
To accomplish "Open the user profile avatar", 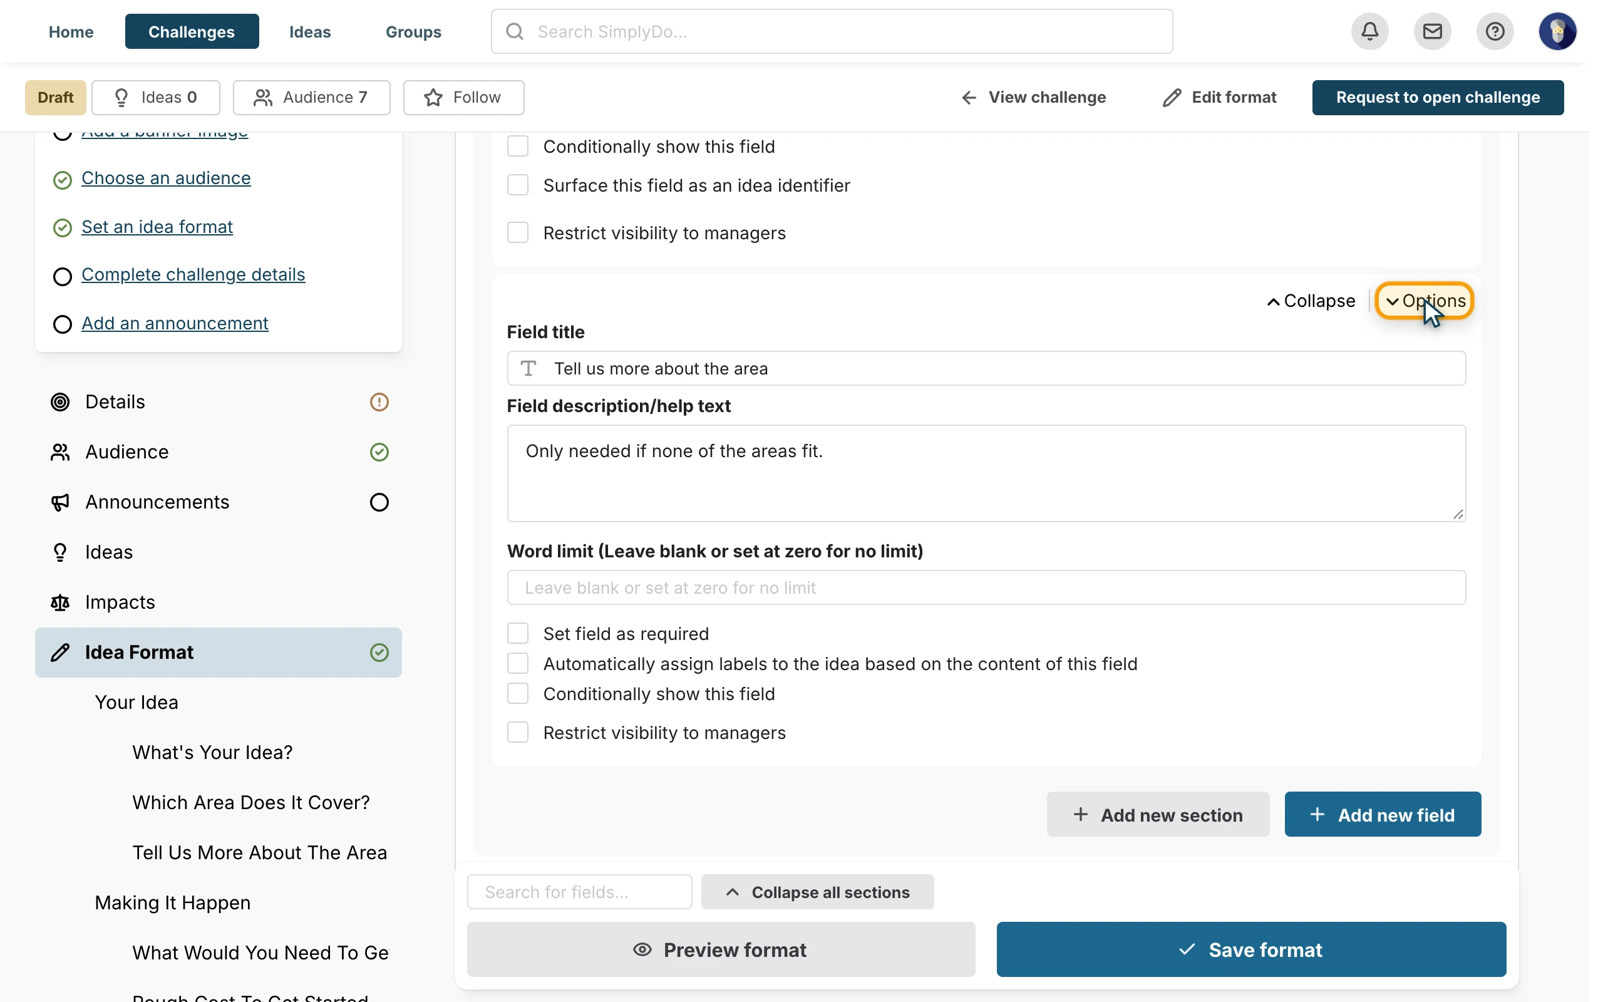I will point(1557,31).
